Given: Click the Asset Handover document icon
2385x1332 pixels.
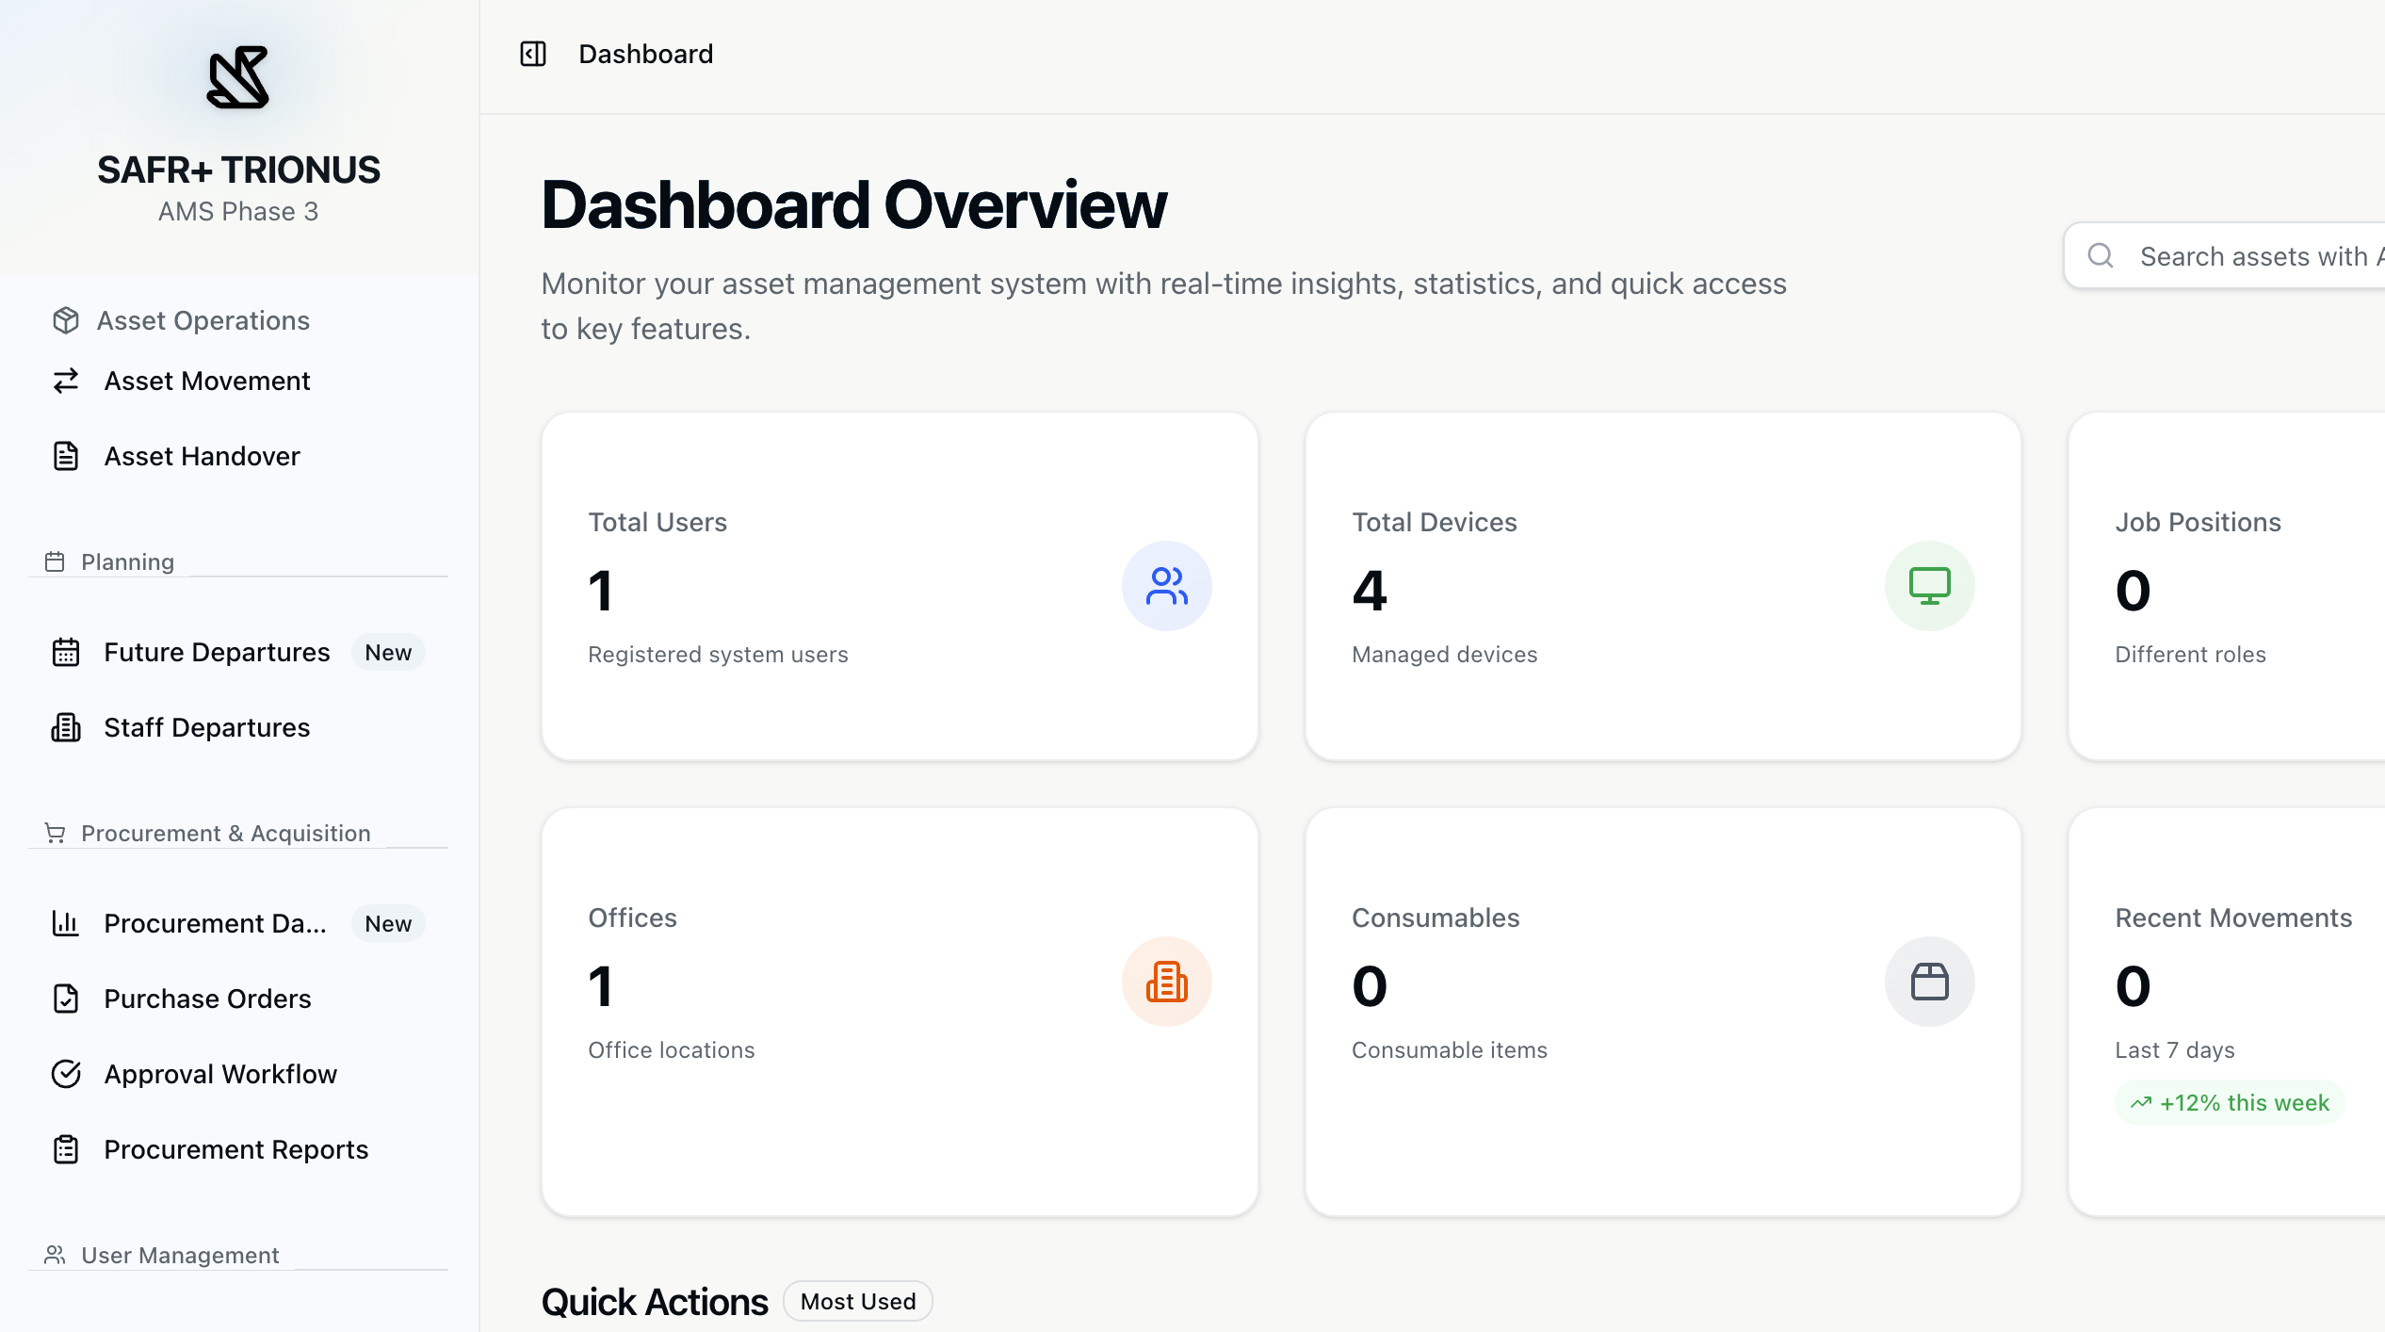Looking at the screenshot, I should coord(65,456).
